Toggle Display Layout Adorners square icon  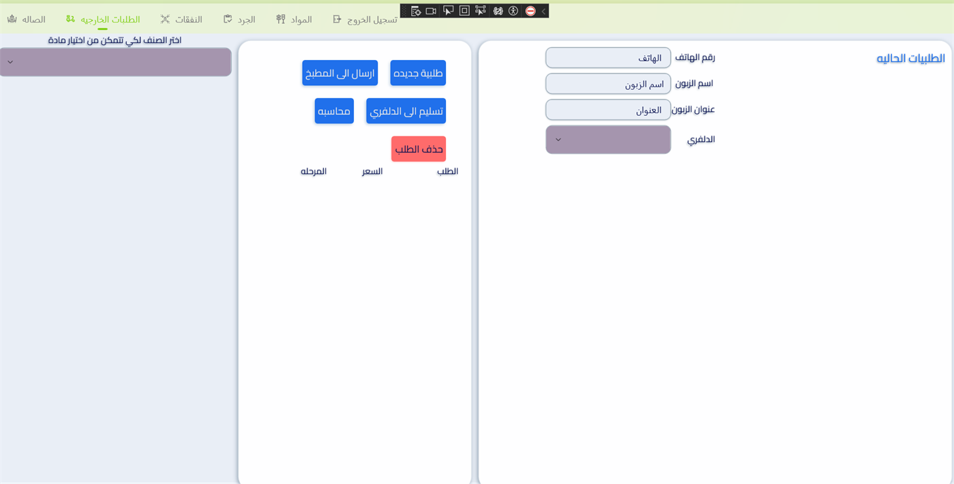(464, 11)
